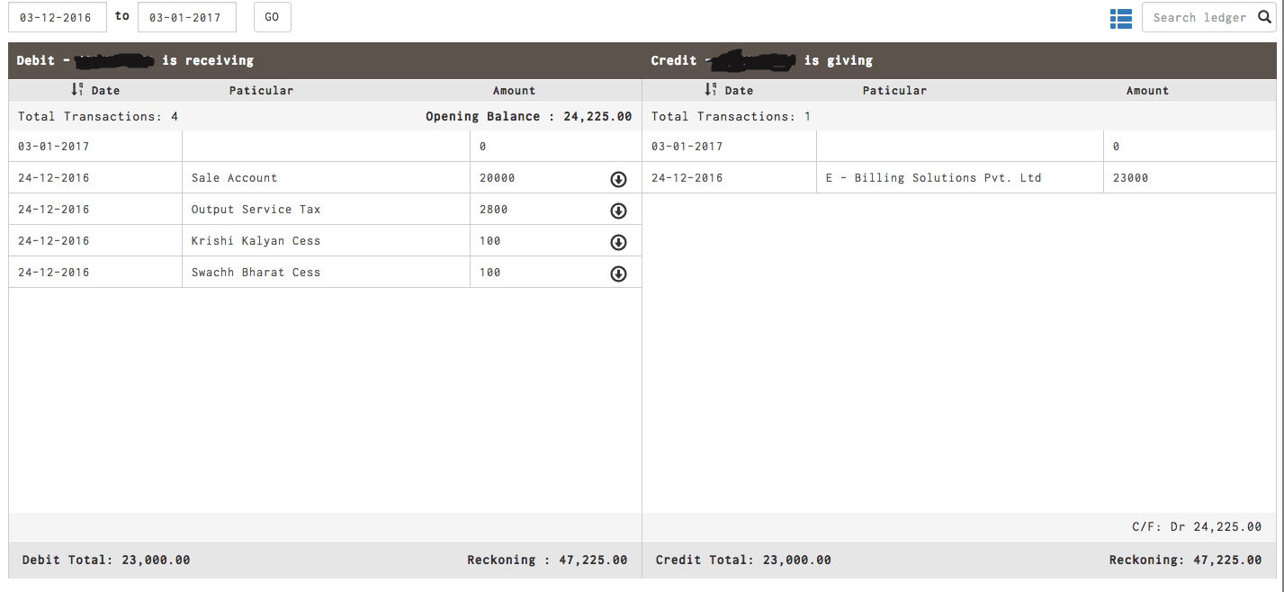
Task: Click the start date field 03-12-2016
Action: [x=57, y=17]
